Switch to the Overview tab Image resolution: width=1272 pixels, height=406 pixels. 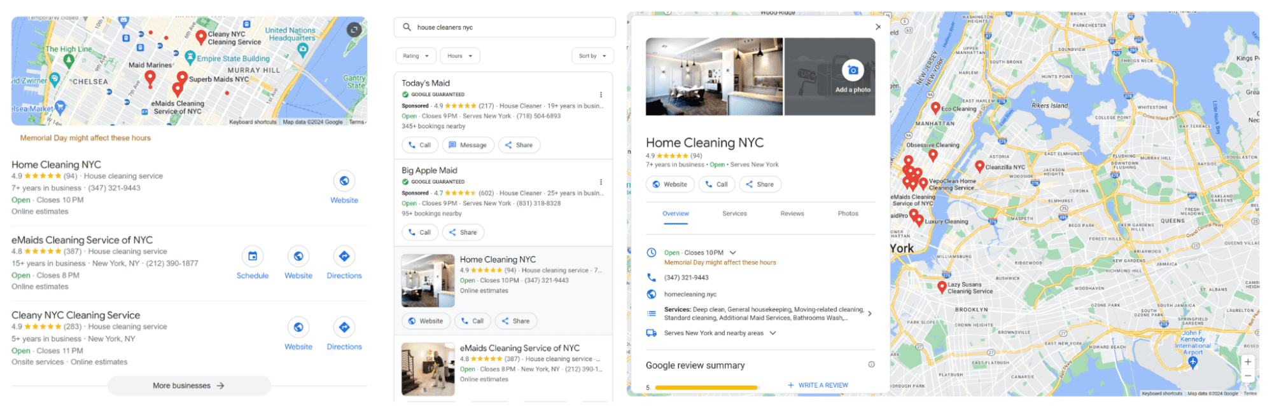pyautogui.click(x=675, y=214)
